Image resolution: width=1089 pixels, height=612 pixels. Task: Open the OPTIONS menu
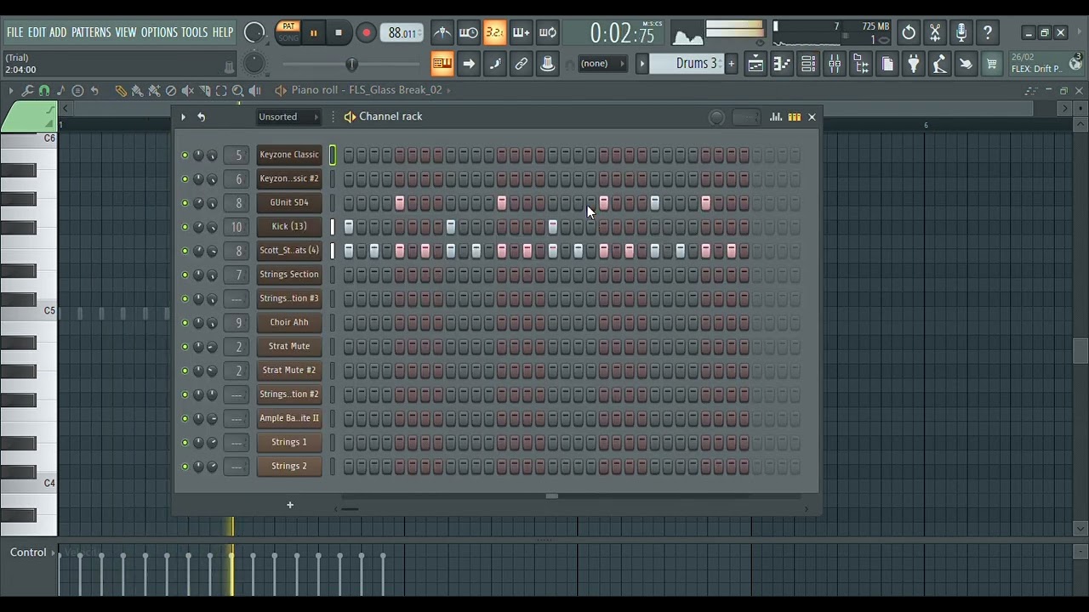[159, 32]
